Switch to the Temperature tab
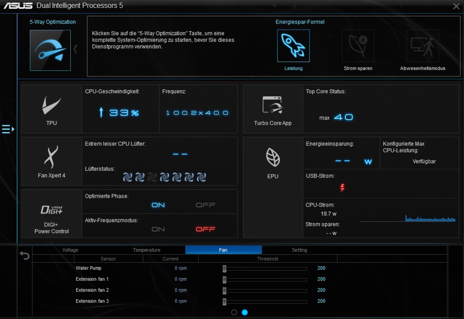 147,250
